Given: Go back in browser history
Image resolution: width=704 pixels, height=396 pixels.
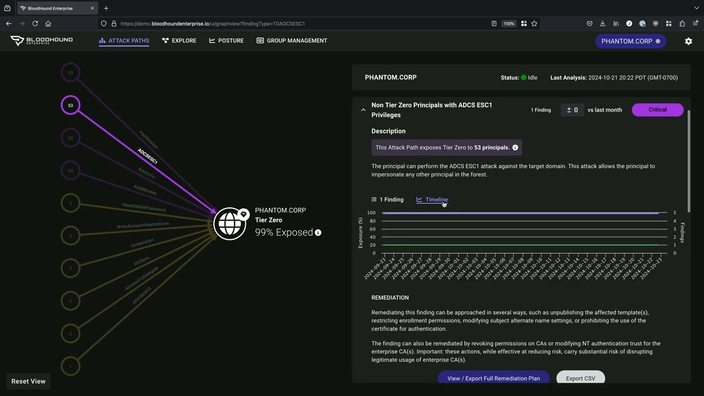Looking at the screenshot, I should (x=9, y=24).
